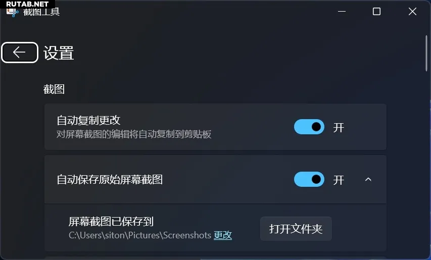Click the 设置 page heading
This screenshot has width=431, height=260.
[x=59, y=53]
